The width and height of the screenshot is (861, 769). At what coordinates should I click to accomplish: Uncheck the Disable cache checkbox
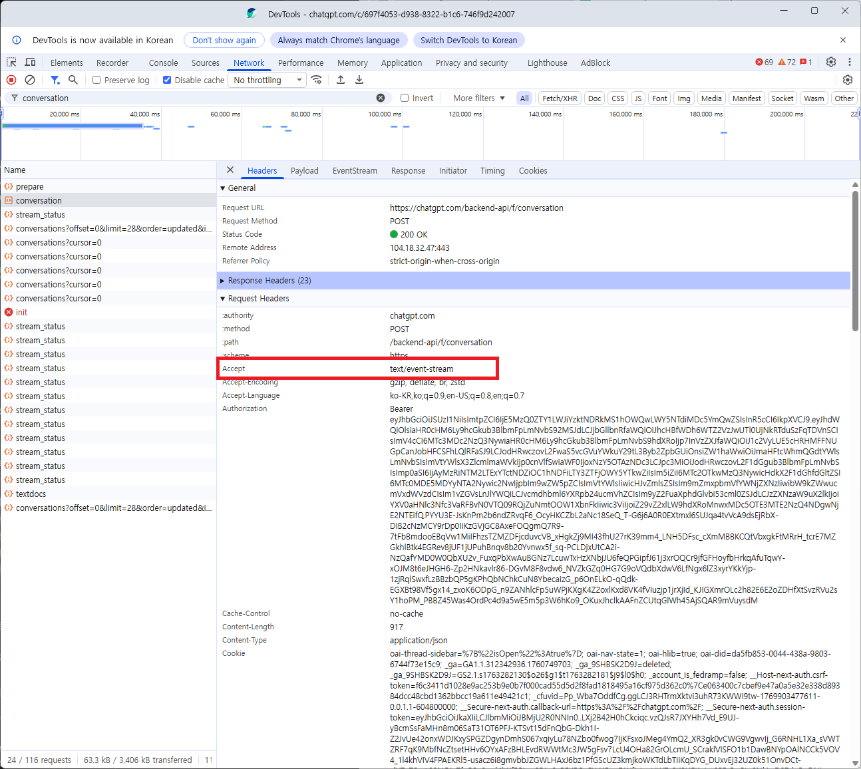click(x=167, y=80)
